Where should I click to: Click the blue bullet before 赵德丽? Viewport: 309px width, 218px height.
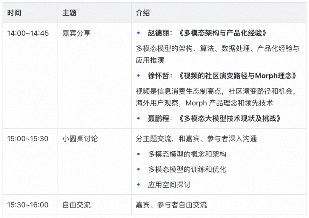(138, 33)
